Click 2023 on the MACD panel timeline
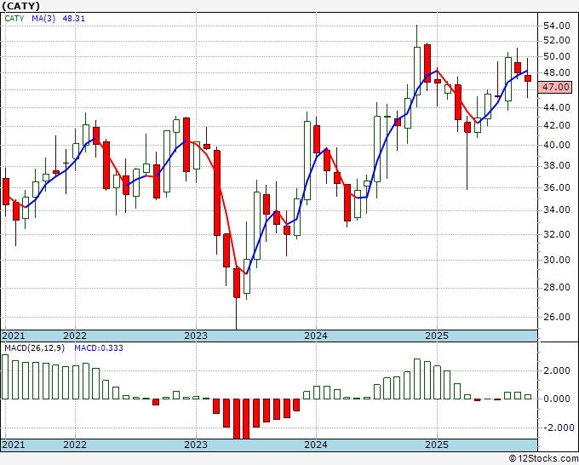 click(196, 445)
